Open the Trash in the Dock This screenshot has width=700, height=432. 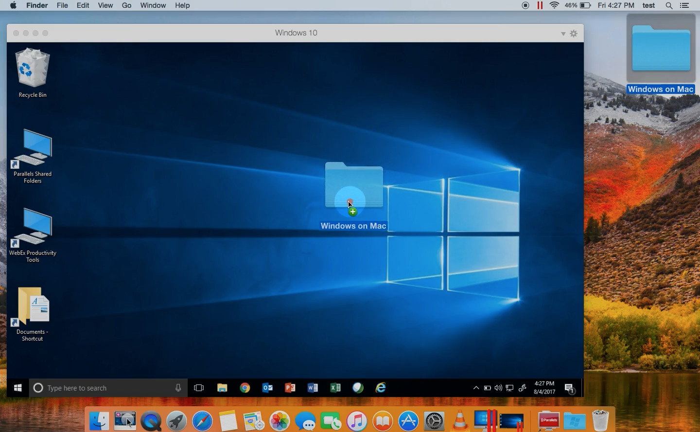point(600,421)
